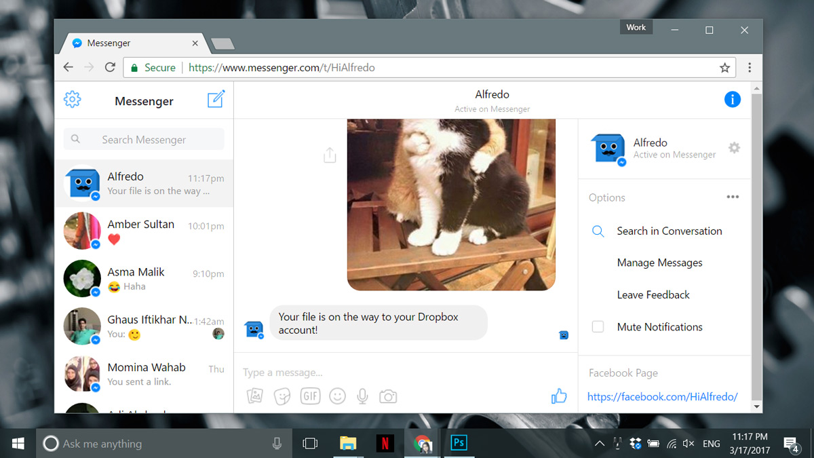Viewport: 814px width, 458px height.
Task: Open the sticker picker
Action: click(282, 396)
